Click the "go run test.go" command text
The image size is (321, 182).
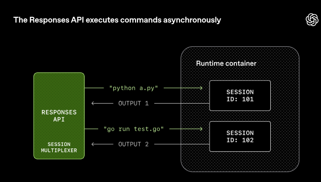point(134,129)
